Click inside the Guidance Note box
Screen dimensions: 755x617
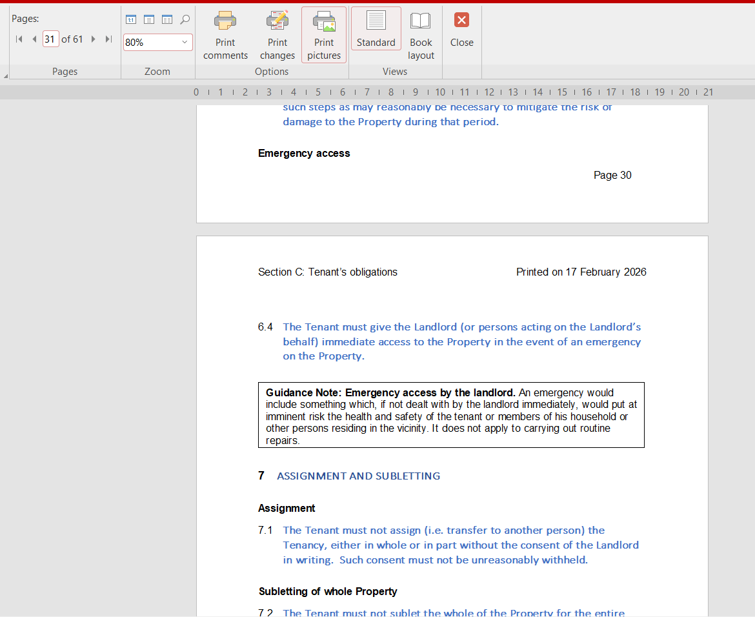point(450,416)
